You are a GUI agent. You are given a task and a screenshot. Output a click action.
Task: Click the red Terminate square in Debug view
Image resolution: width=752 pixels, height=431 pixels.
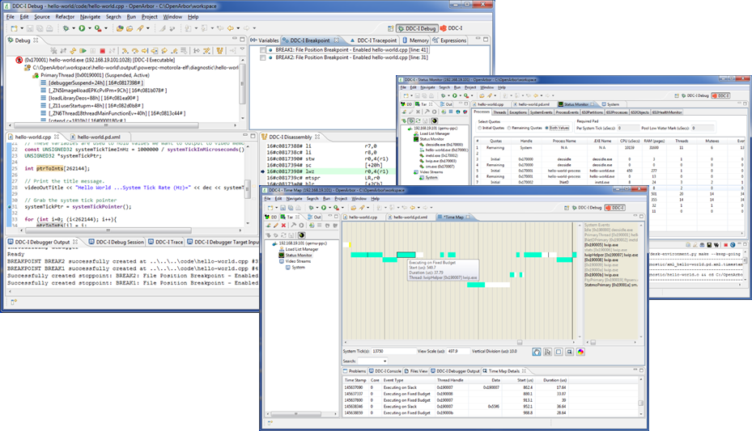tap(102, 50)
